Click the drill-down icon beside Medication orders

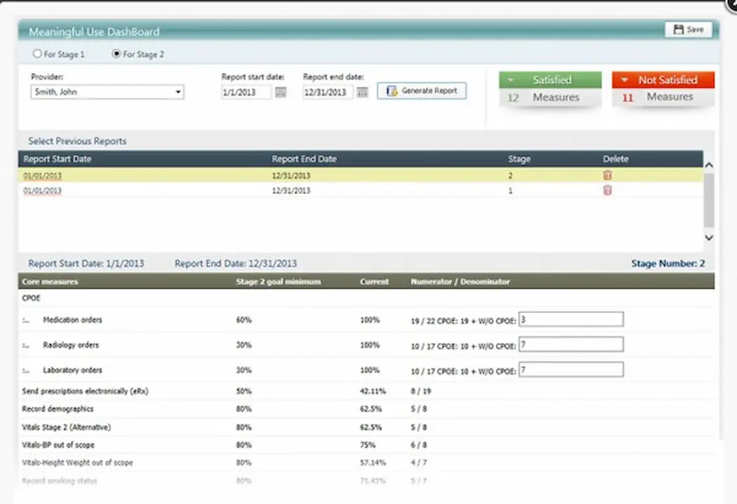[26, 320]
